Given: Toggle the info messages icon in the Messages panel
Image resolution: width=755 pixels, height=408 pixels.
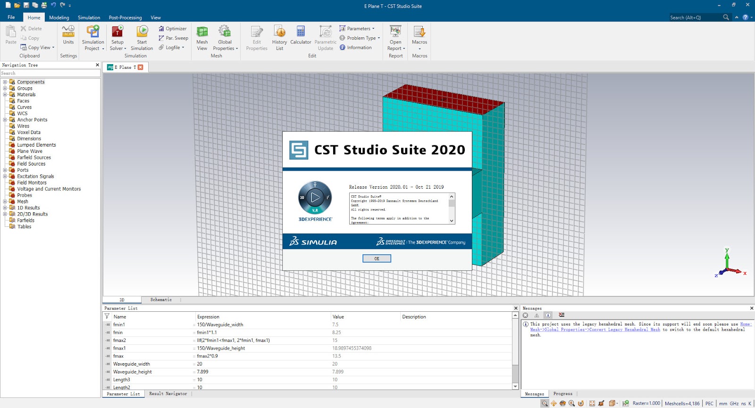Looking at the screenshot, I should [x=548, y=315].
